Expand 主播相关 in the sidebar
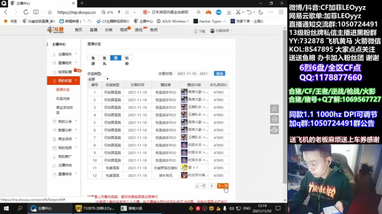The height and width of the screenshot is (214, 382). click(x=64, y=54)
